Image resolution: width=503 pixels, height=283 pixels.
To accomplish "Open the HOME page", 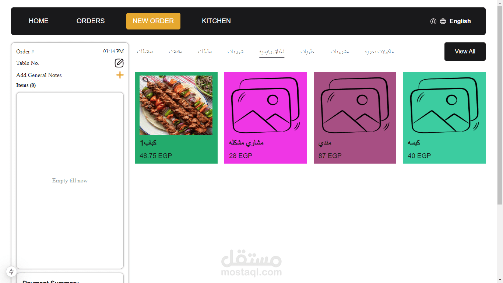I will pos(39,21).
